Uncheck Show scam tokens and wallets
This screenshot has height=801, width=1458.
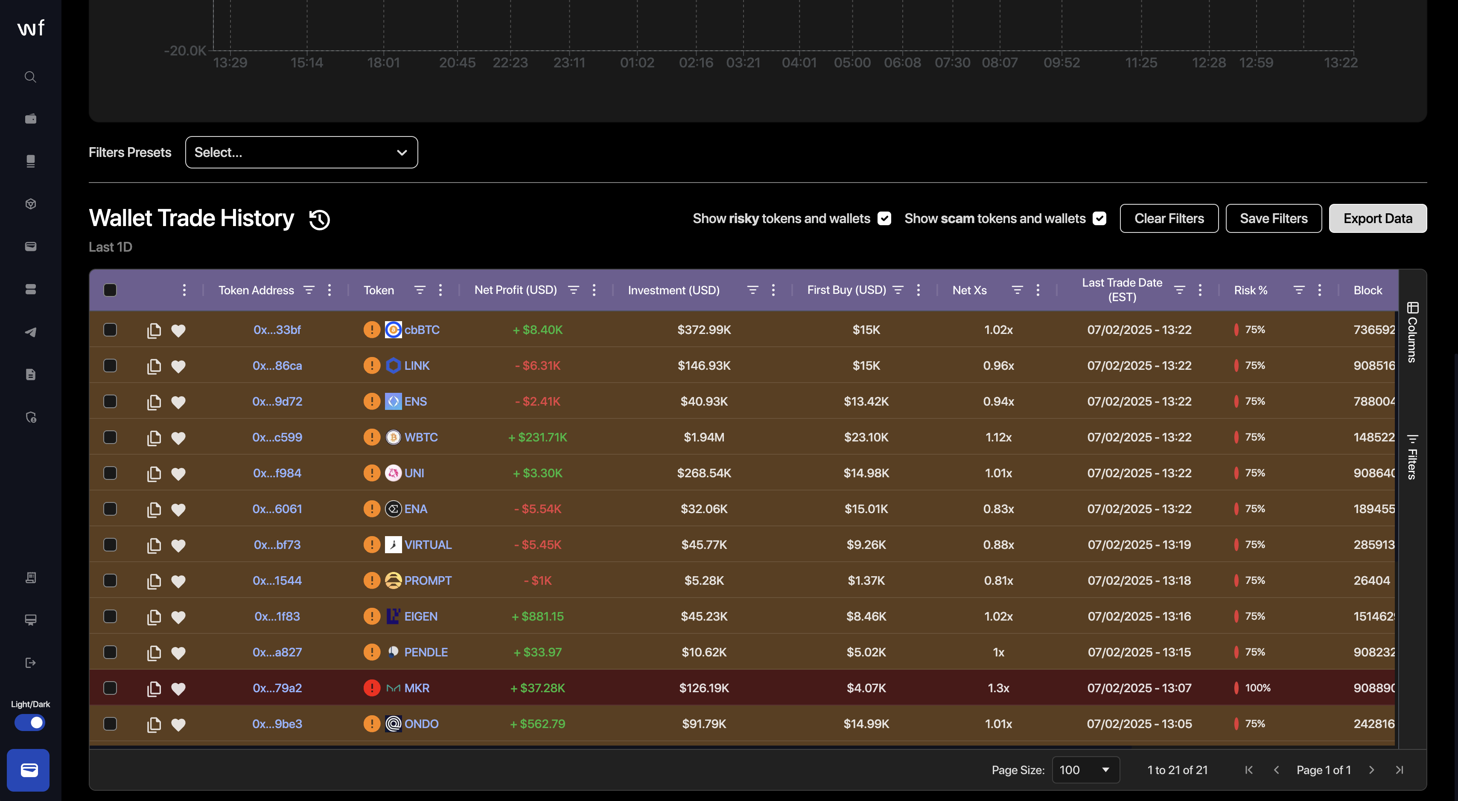coord(1100,219)
